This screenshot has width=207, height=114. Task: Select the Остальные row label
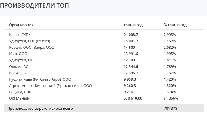(x=19, y=98)
